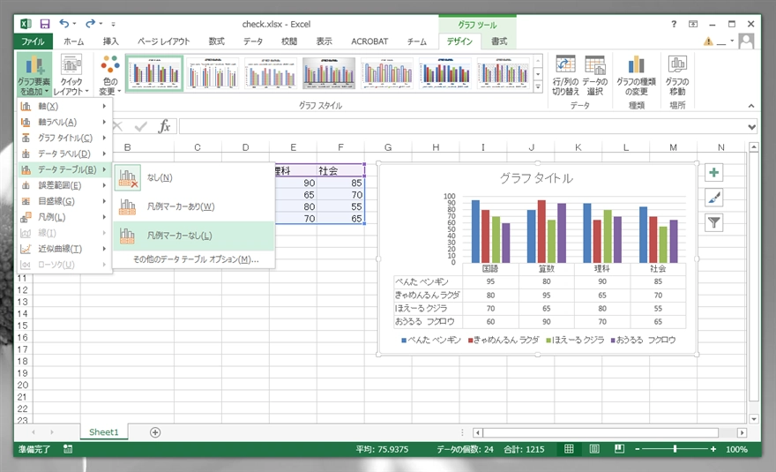Expand 凡例(L) submenu

coord(64,217)
